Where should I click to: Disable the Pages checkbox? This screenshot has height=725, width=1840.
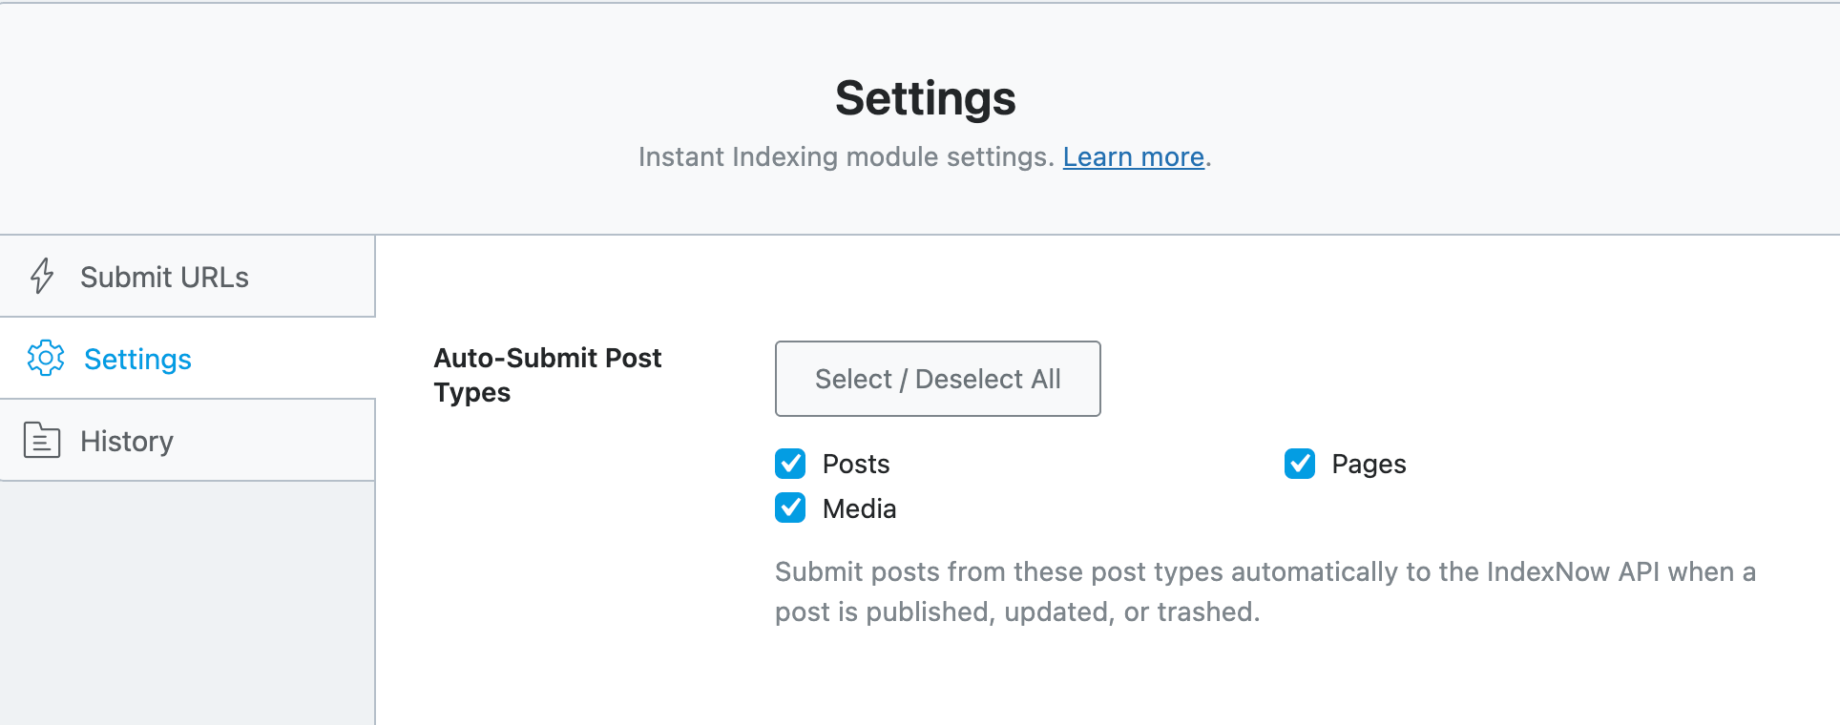1300,464
